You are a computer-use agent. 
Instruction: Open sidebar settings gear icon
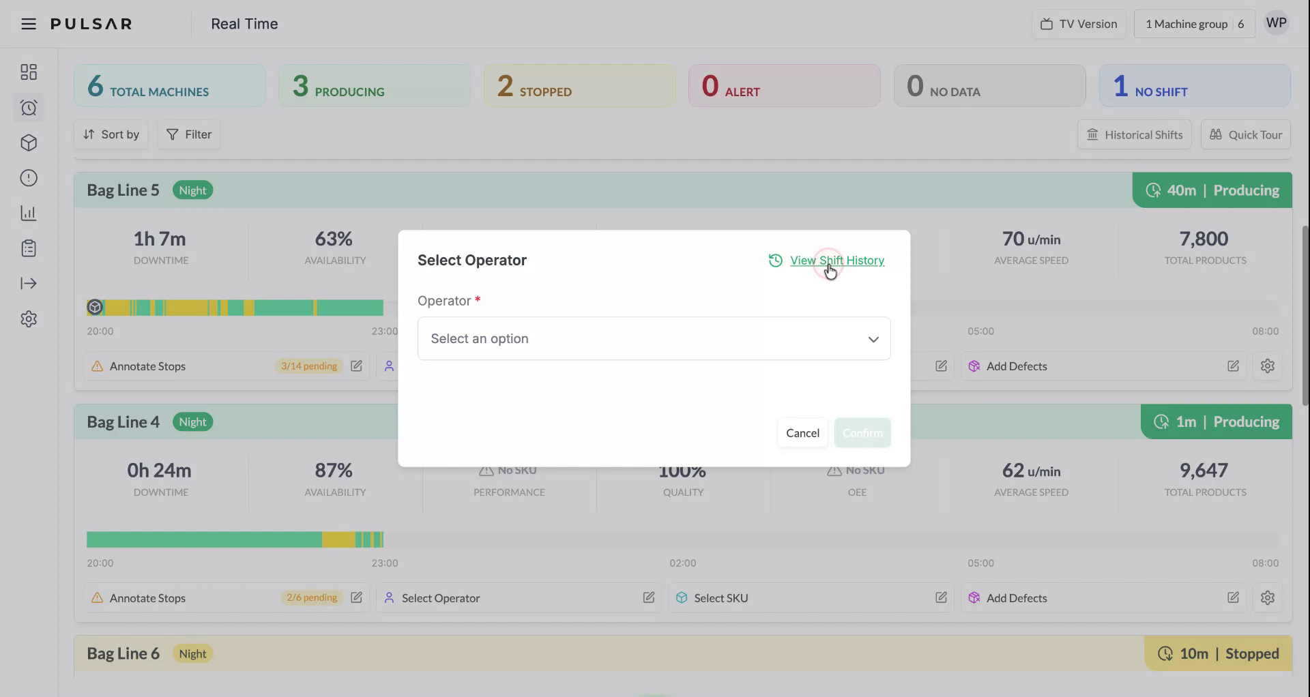(29, 318)
